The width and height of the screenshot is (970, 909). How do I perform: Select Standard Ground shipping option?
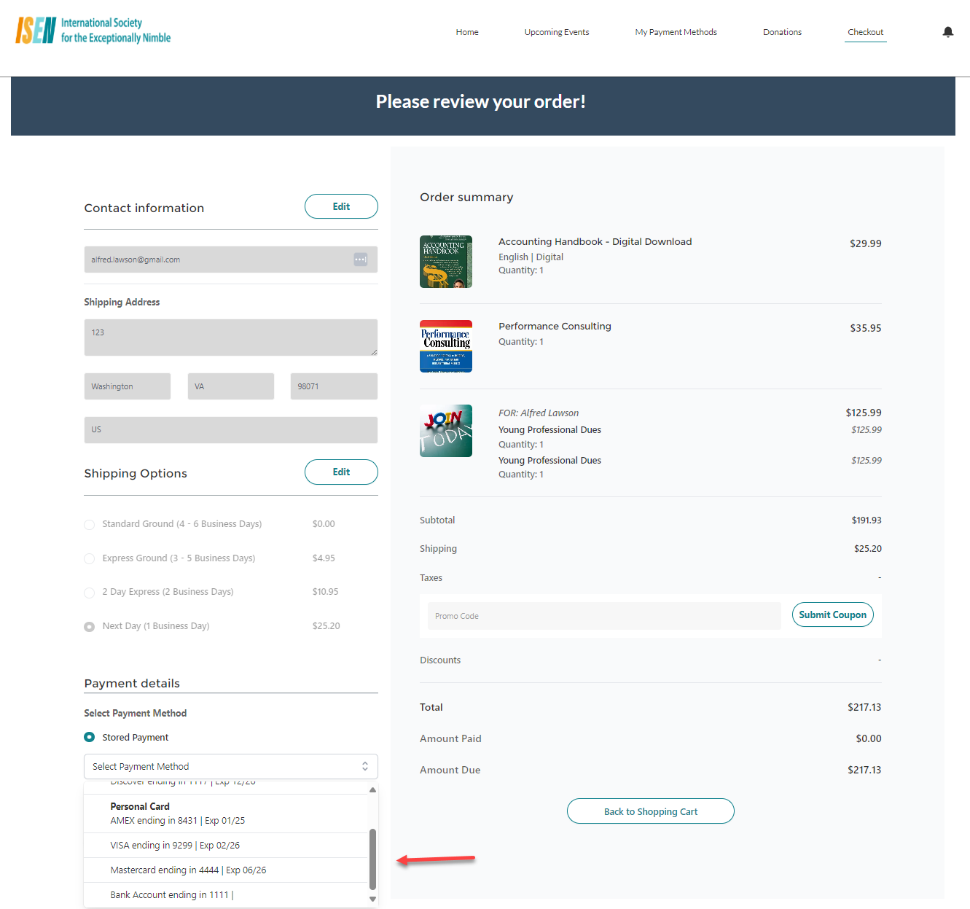90,524
